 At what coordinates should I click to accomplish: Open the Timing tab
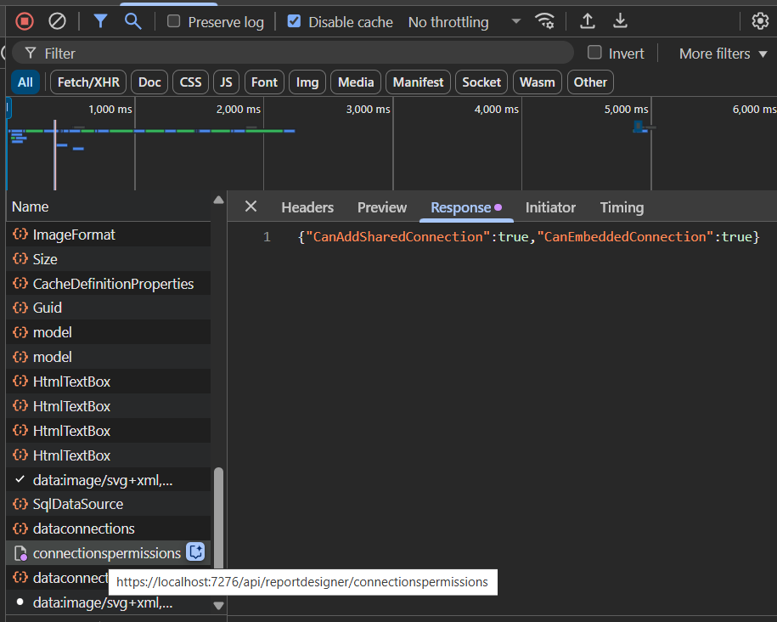[x=622, y=207]
